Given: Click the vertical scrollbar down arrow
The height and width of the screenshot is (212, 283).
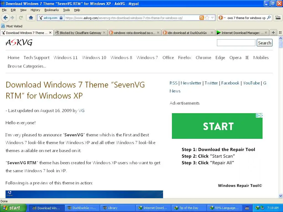Looking at the screenshot, I should coord(281,196).
